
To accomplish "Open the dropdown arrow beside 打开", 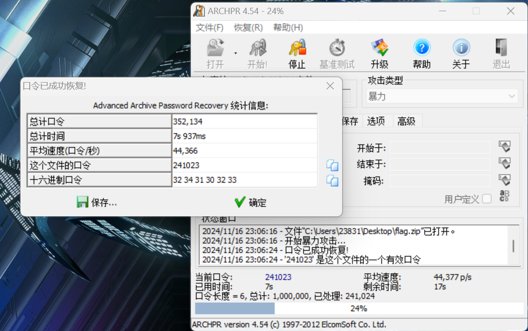I will point(236,53).
